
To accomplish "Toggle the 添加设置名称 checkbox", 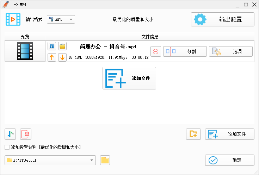I will pos(7,147).
